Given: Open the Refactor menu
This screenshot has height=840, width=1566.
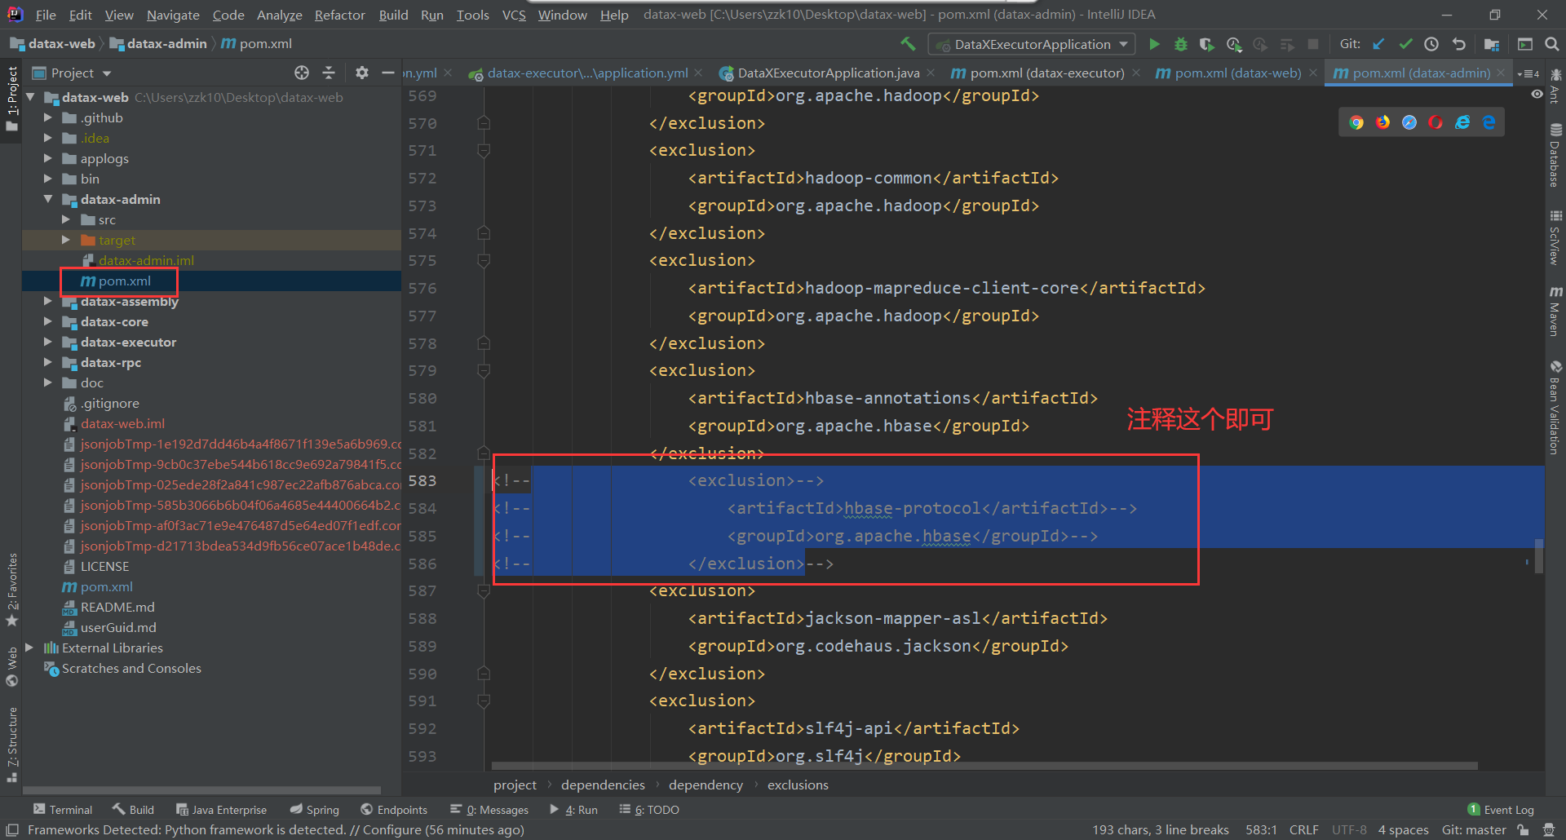Looking at the screenshot, I should (x=340, y=15).
